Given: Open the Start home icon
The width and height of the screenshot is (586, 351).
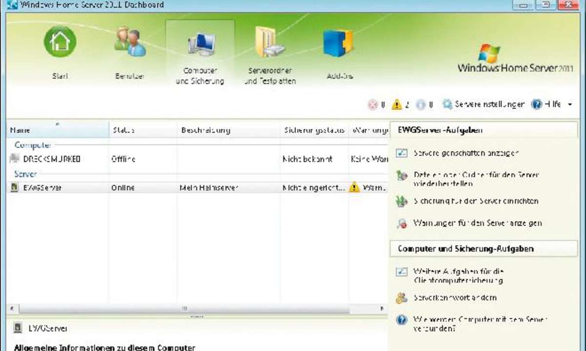Looking at the screenshot, I should pyautogui.click(x=60, y=42).
